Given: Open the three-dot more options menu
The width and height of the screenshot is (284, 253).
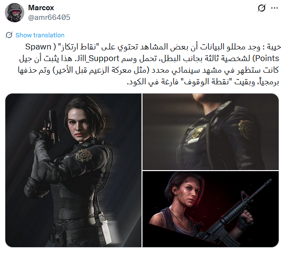Looking at the screenshot, I should click(274, 8).
